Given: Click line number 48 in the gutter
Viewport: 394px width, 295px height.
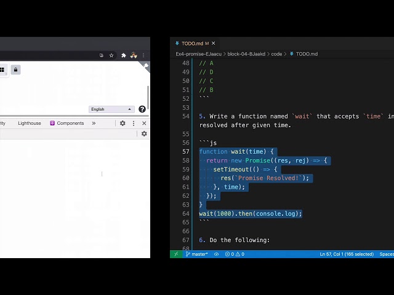Looking at the screenshot, I should point(186,63).
